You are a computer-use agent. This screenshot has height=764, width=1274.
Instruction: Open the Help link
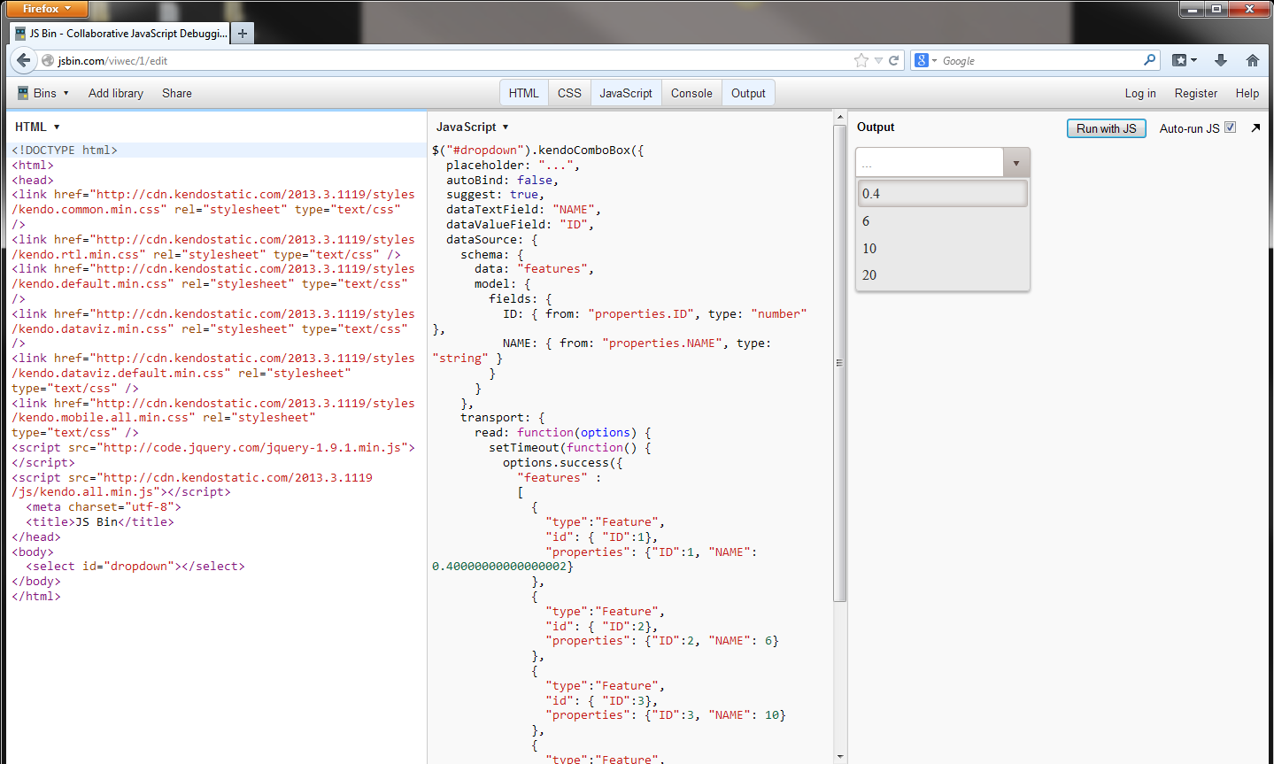[x=1247, y=93]
